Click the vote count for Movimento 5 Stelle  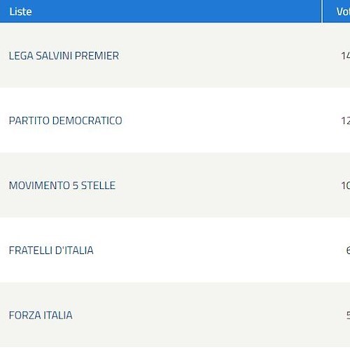click(x=346, y=185)
